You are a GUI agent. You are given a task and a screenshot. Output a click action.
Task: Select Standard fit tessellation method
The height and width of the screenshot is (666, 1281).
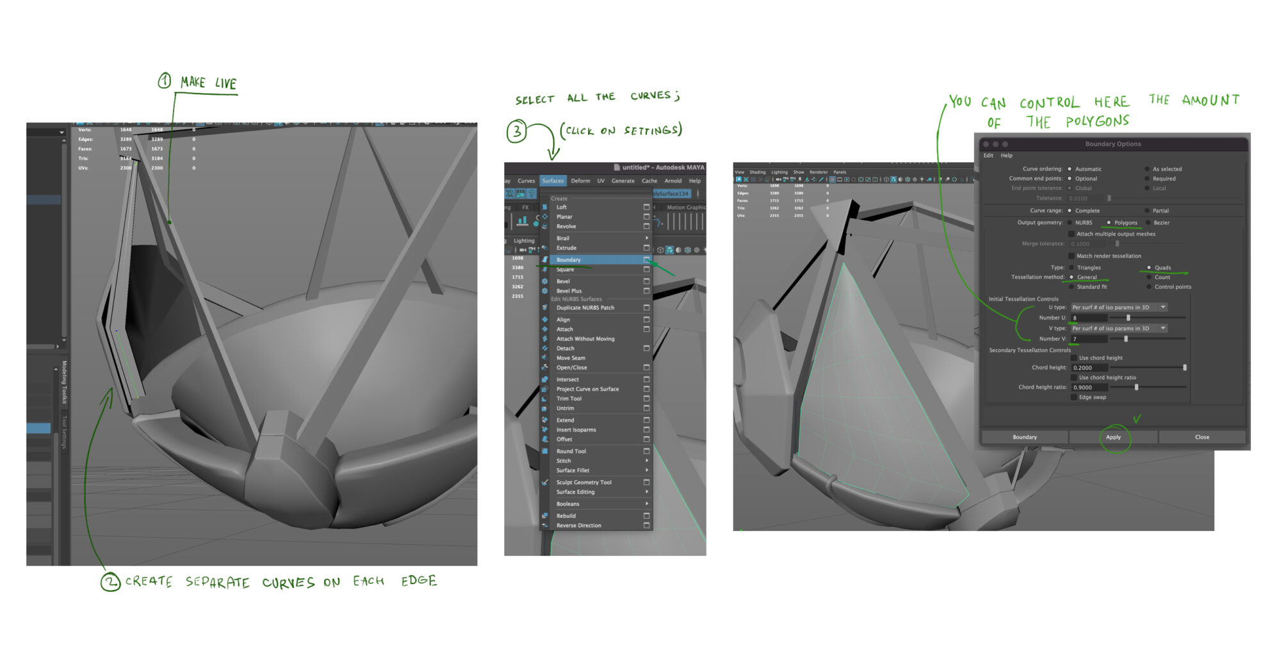1072,287
